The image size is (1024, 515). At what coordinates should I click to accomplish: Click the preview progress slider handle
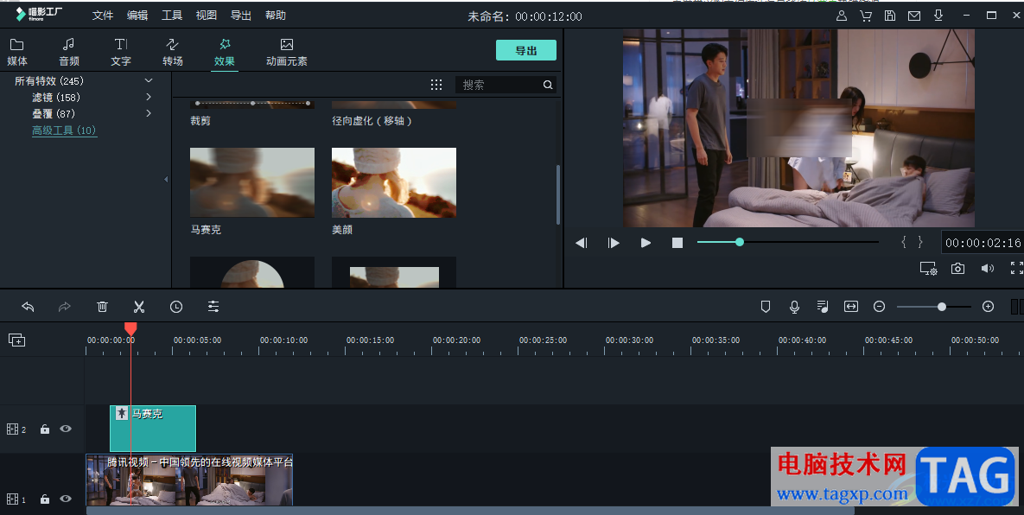pyautogui.click(x=739, y=242)
